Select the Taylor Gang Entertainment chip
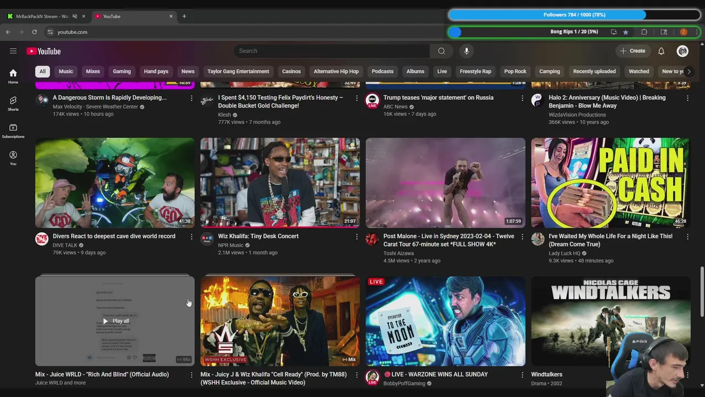Image resolution: width=705 pixels, height=397 pixels. click(238, 71)
